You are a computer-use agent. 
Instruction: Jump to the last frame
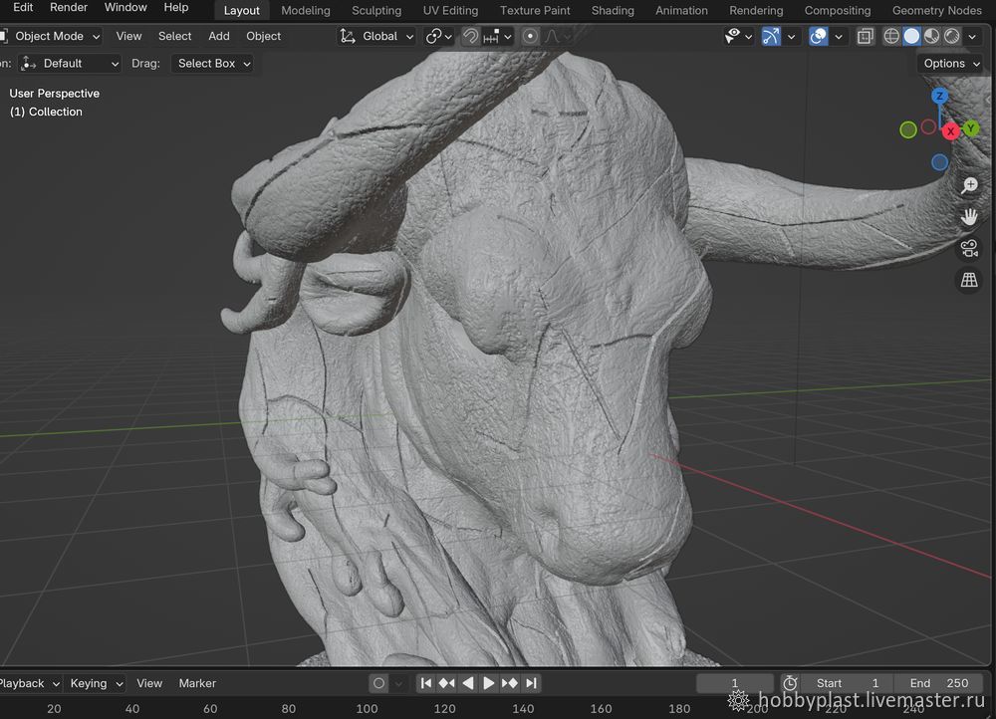coord(531,683)
